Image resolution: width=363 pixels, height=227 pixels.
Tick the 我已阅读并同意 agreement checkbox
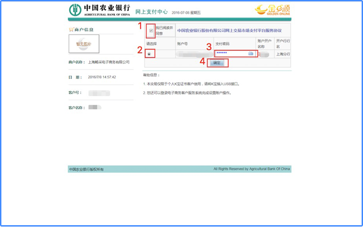click(x=151, y=31)
